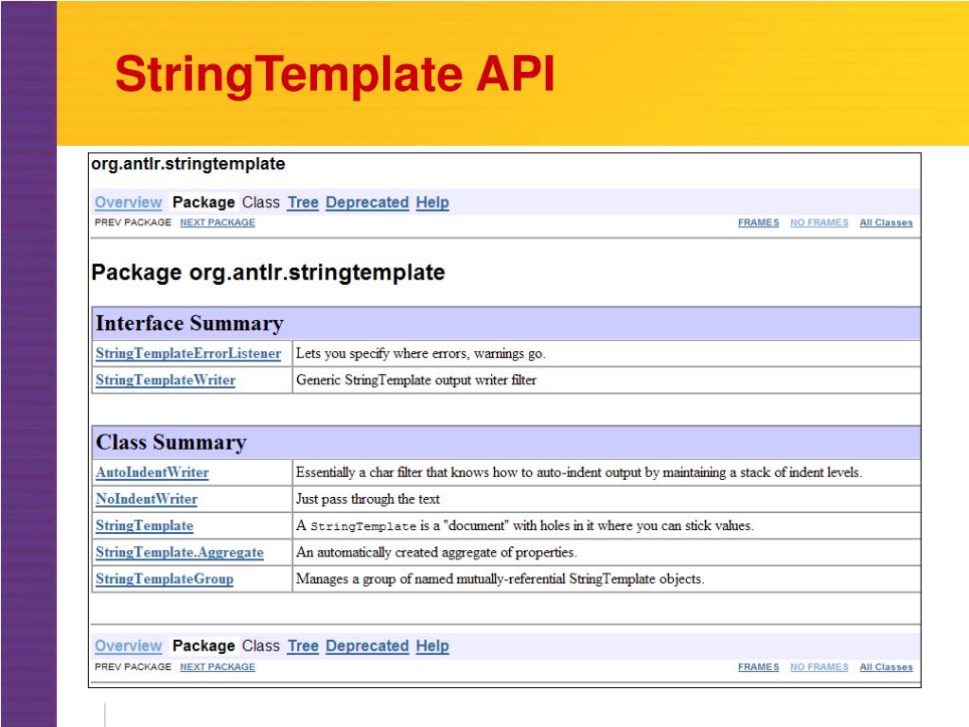Click the Interface Summary table header
The width and height of the screenshot is (969, 727).
[x=506, y=324]
